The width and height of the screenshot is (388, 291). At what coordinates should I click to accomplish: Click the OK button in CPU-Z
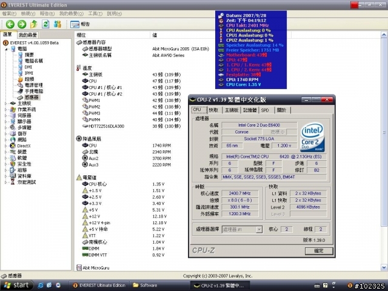[x=319, y=250]
